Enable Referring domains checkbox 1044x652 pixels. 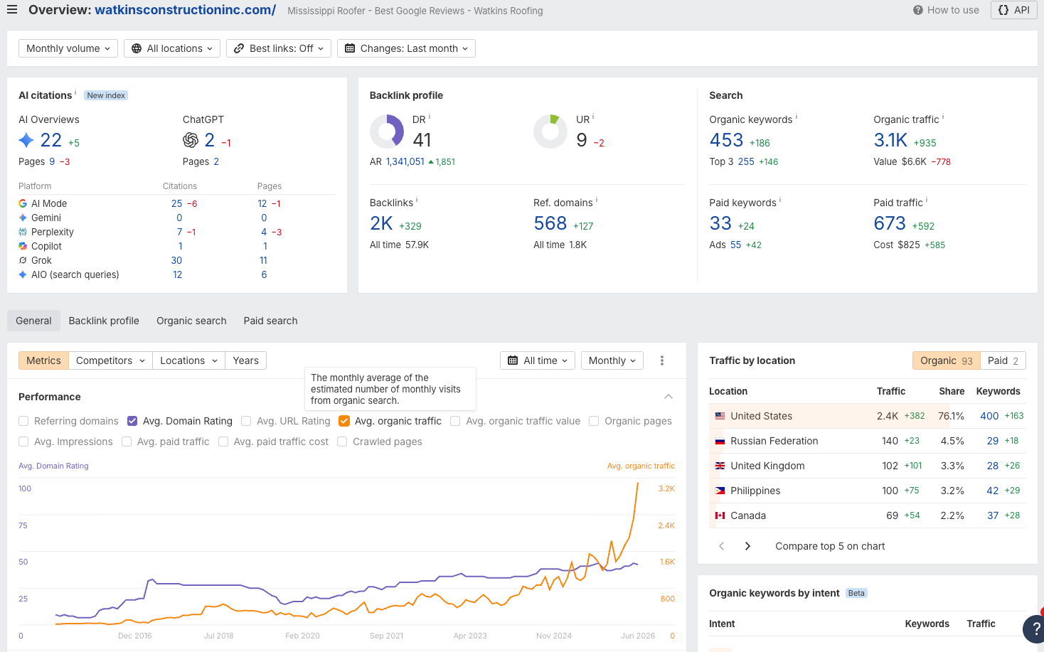[x=23, y=421]
